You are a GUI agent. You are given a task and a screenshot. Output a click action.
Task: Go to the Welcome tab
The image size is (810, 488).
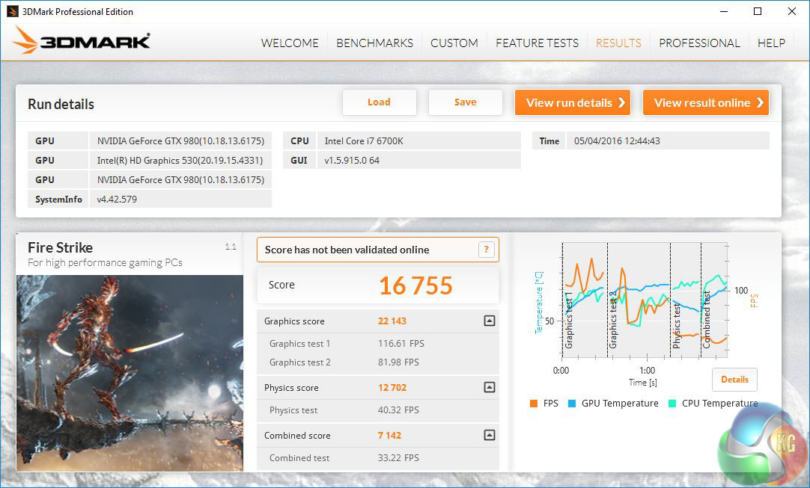click(290, 43)
